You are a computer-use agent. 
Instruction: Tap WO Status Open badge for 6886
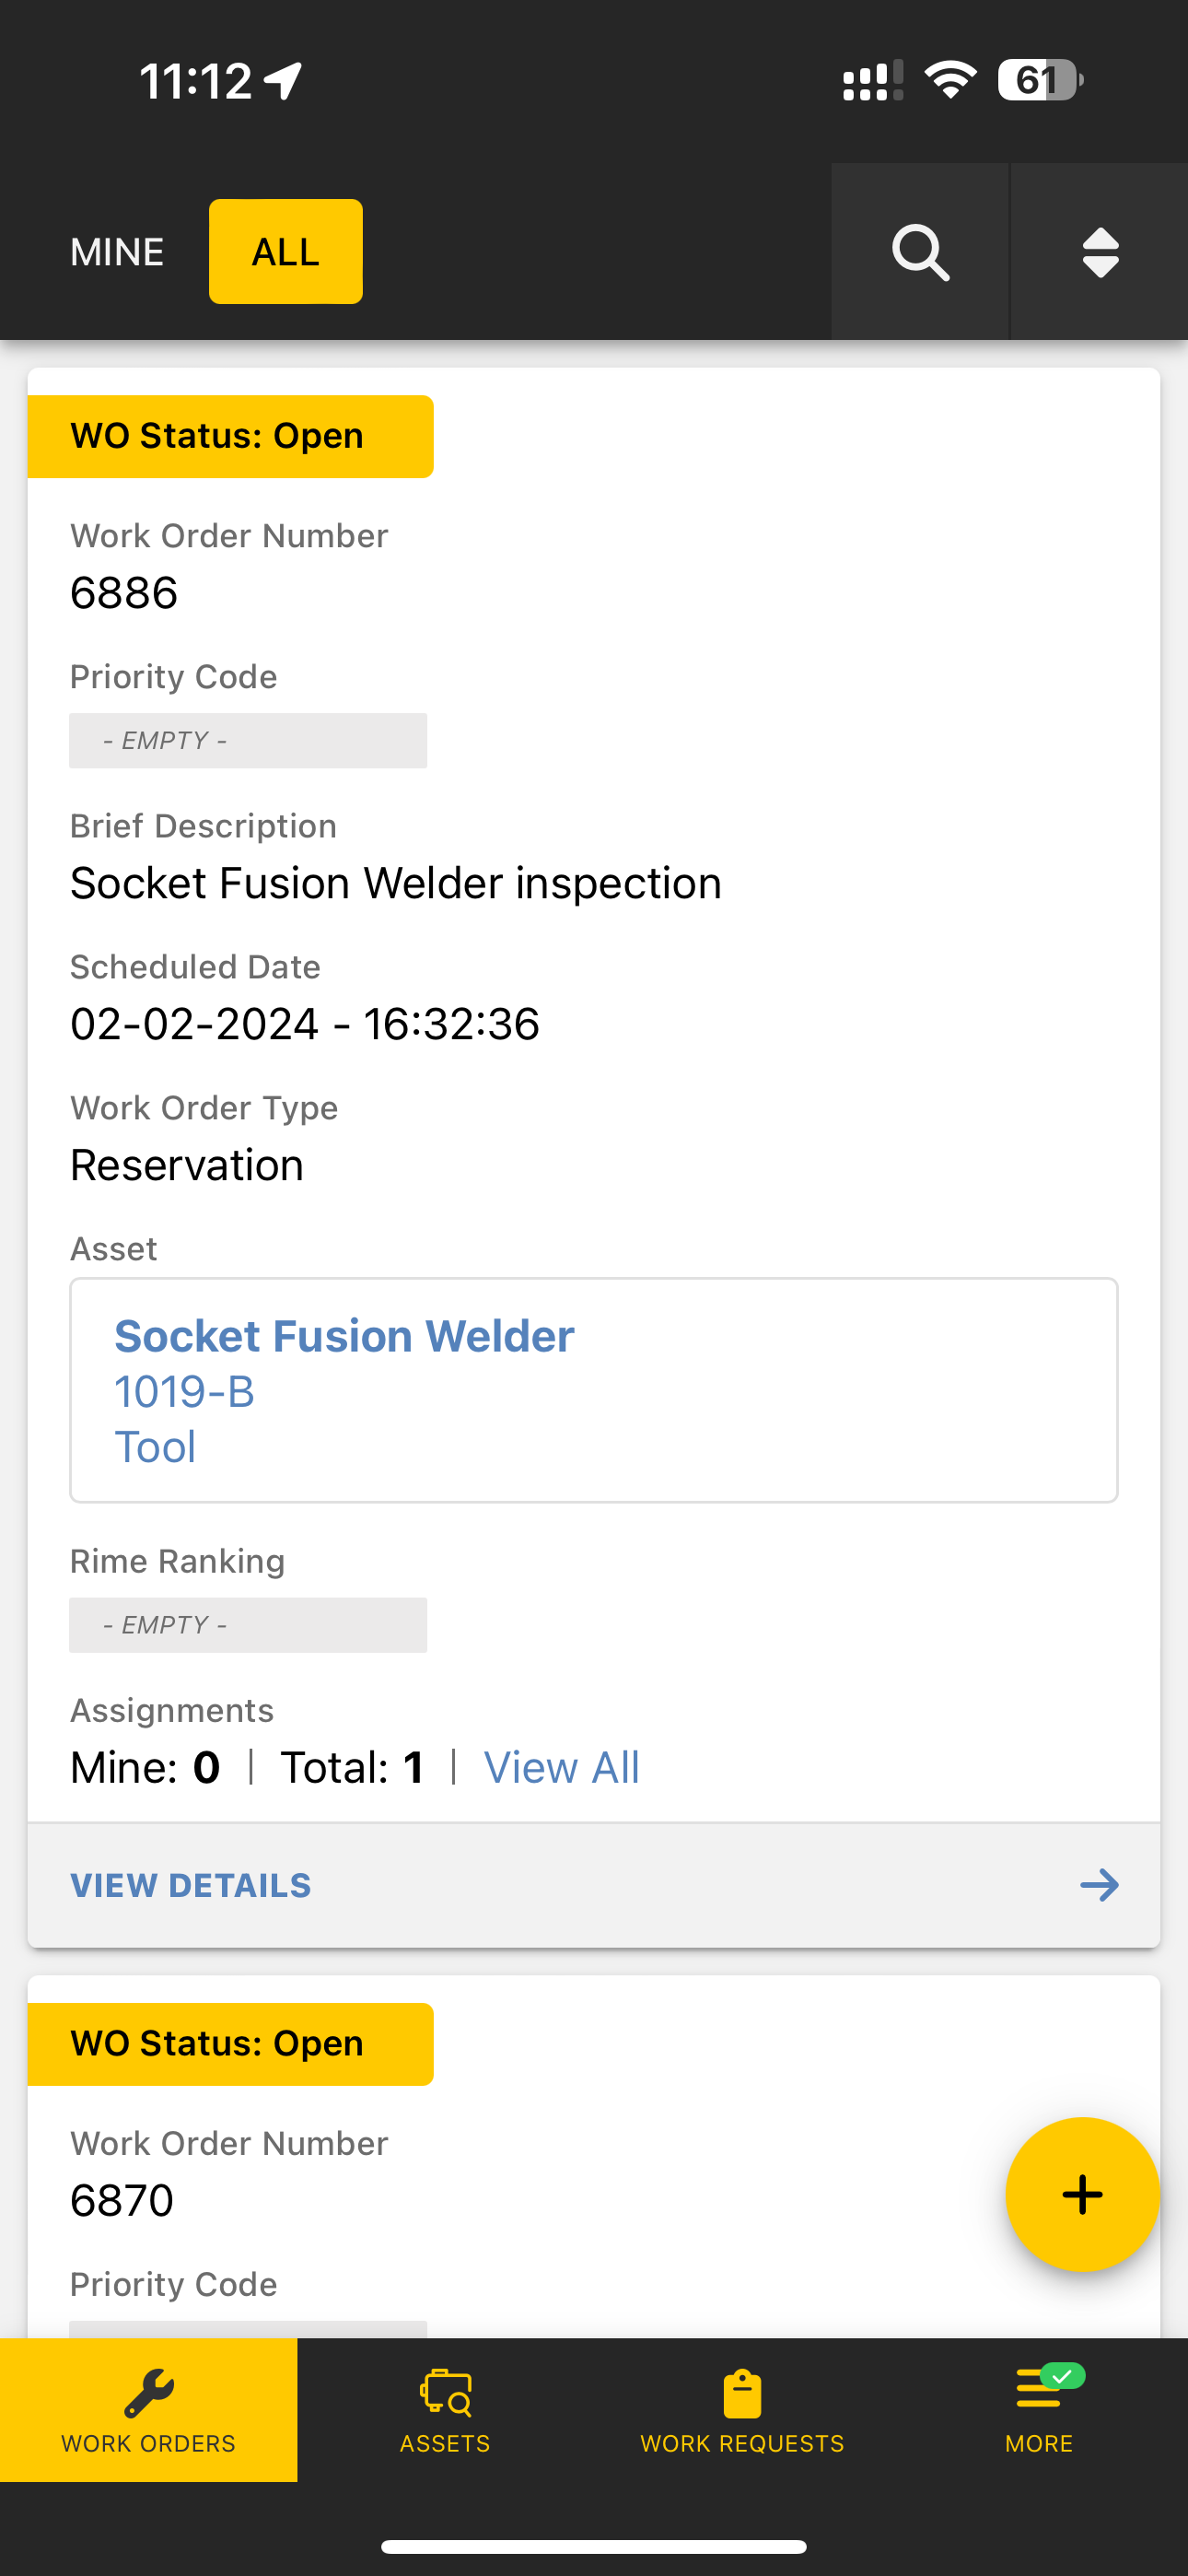pyautogui.click(x=230, y=437)
